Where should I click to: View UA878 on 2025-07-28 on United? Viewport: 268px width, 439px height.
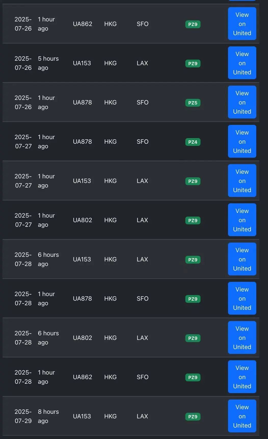point(242,298)
